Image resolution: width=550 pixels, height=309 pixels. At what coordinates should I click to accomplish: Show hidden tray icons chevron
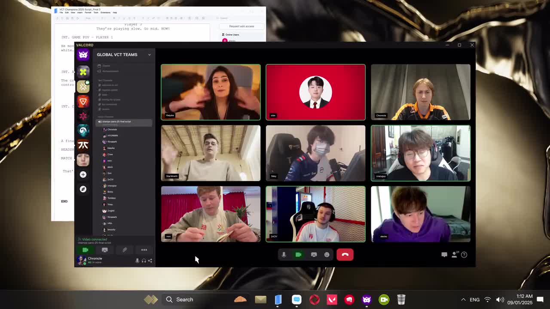[463, 300]
